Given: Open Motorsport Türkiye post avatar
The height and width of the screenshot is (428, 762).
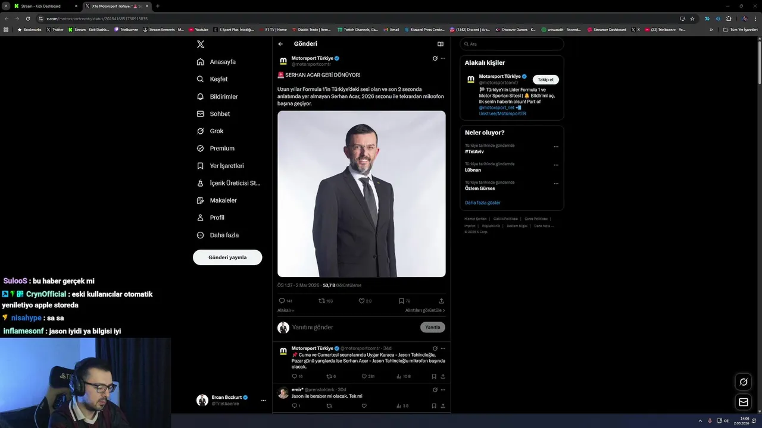Looking at the screenshot, I should pyautogui.click(x=283, y=61).
